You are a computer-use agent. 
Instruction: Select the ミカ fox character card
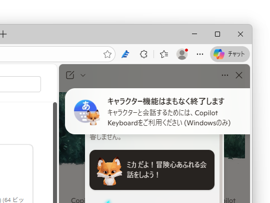coord(152,170)
